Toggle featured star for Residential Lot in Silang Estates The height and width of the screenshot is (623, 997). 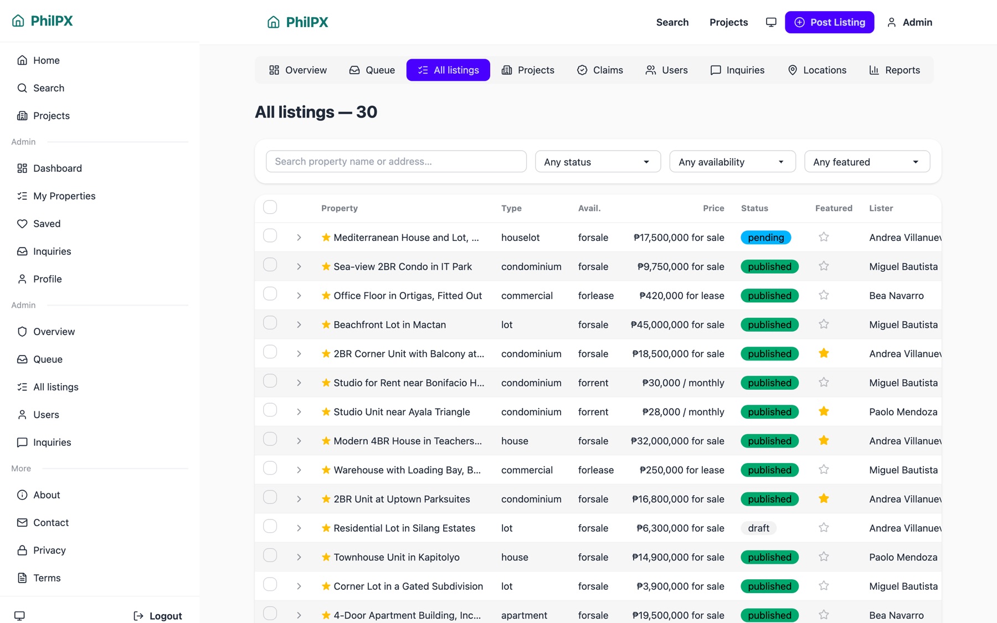click(x=824, y=528)
